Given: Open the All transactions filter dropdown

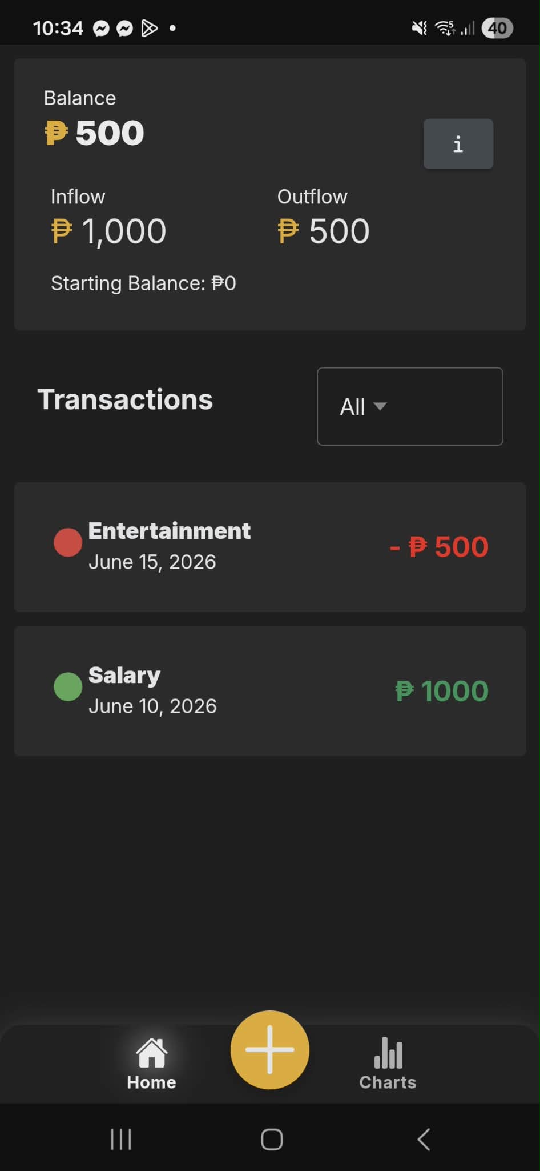Looking at the screenshot, I should coord(410,406).
